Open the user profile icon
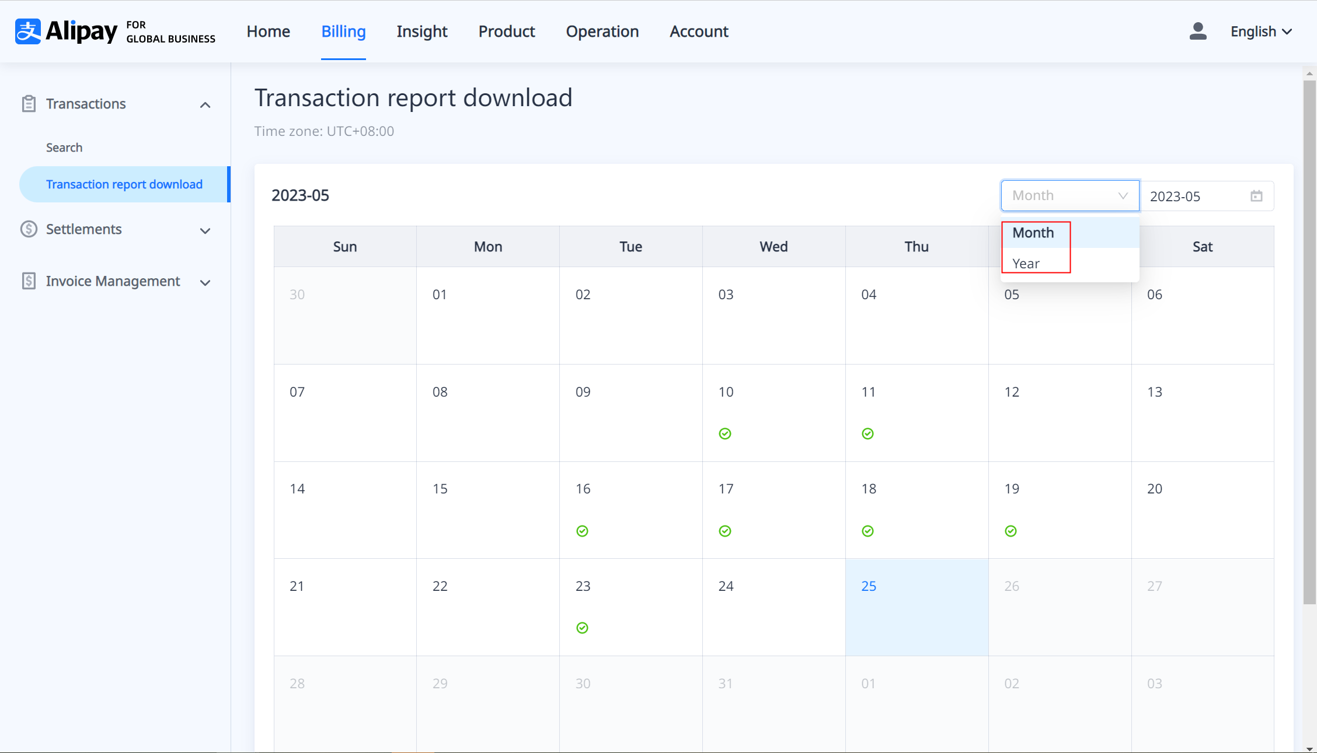The width and height of the screenshot is (1317, 753). 1197,31
